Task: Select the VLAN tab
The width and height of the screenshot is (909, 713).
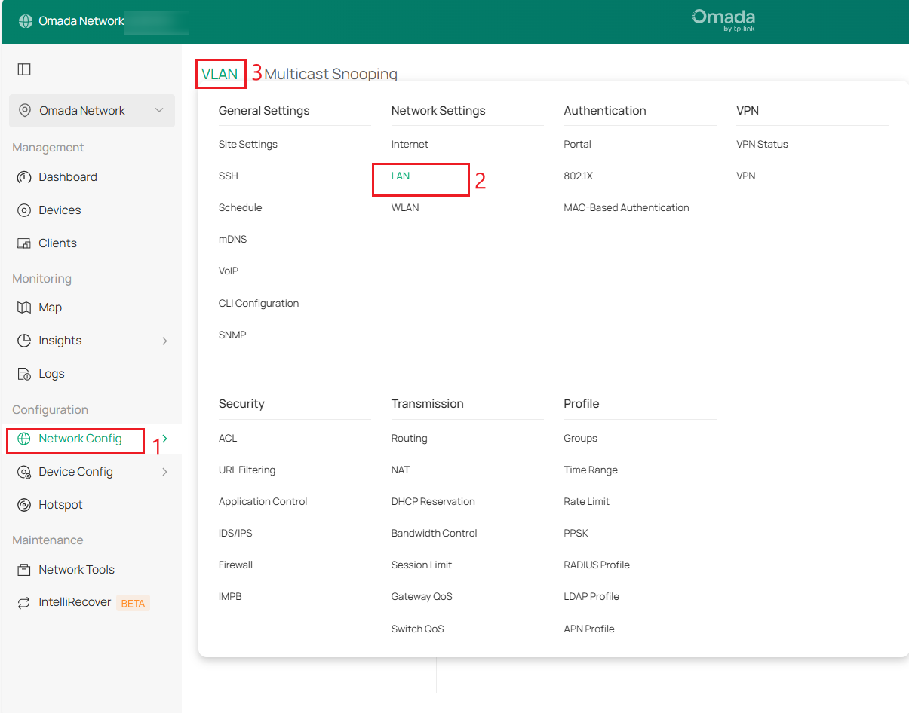Action: point(220,74)
